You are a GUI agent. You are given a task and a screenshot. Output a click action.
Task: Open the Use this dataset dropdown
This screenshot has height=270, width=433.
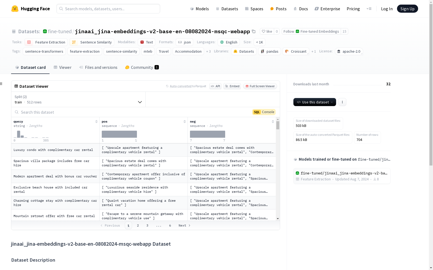click(315, 102)
